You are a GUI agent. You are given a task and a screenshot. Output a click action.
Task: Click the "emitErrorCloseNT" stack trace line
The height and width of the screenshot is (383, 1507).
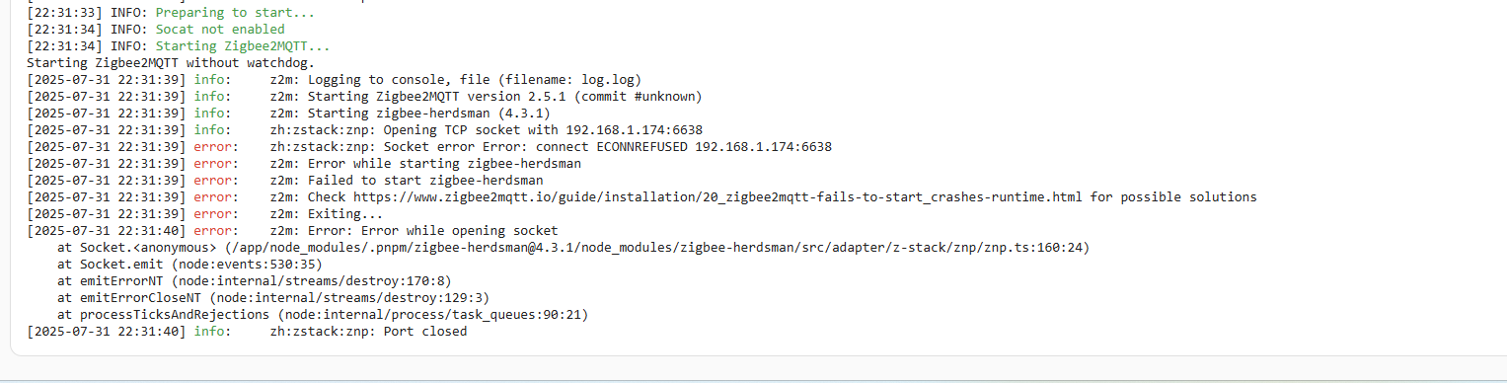273,298
